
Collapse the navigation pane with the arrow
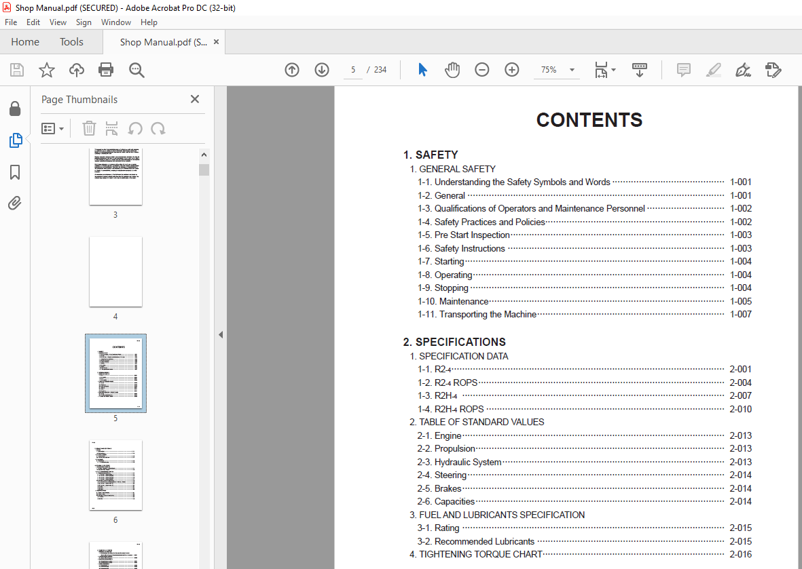pos(221,335)
